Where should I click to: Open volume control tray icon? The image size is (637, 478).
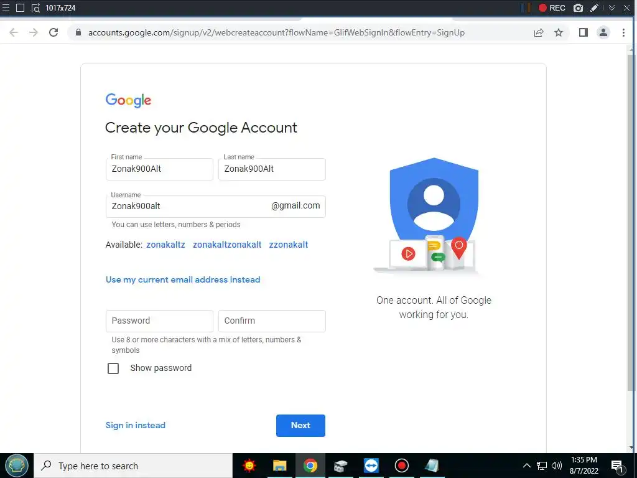point(557,466)
